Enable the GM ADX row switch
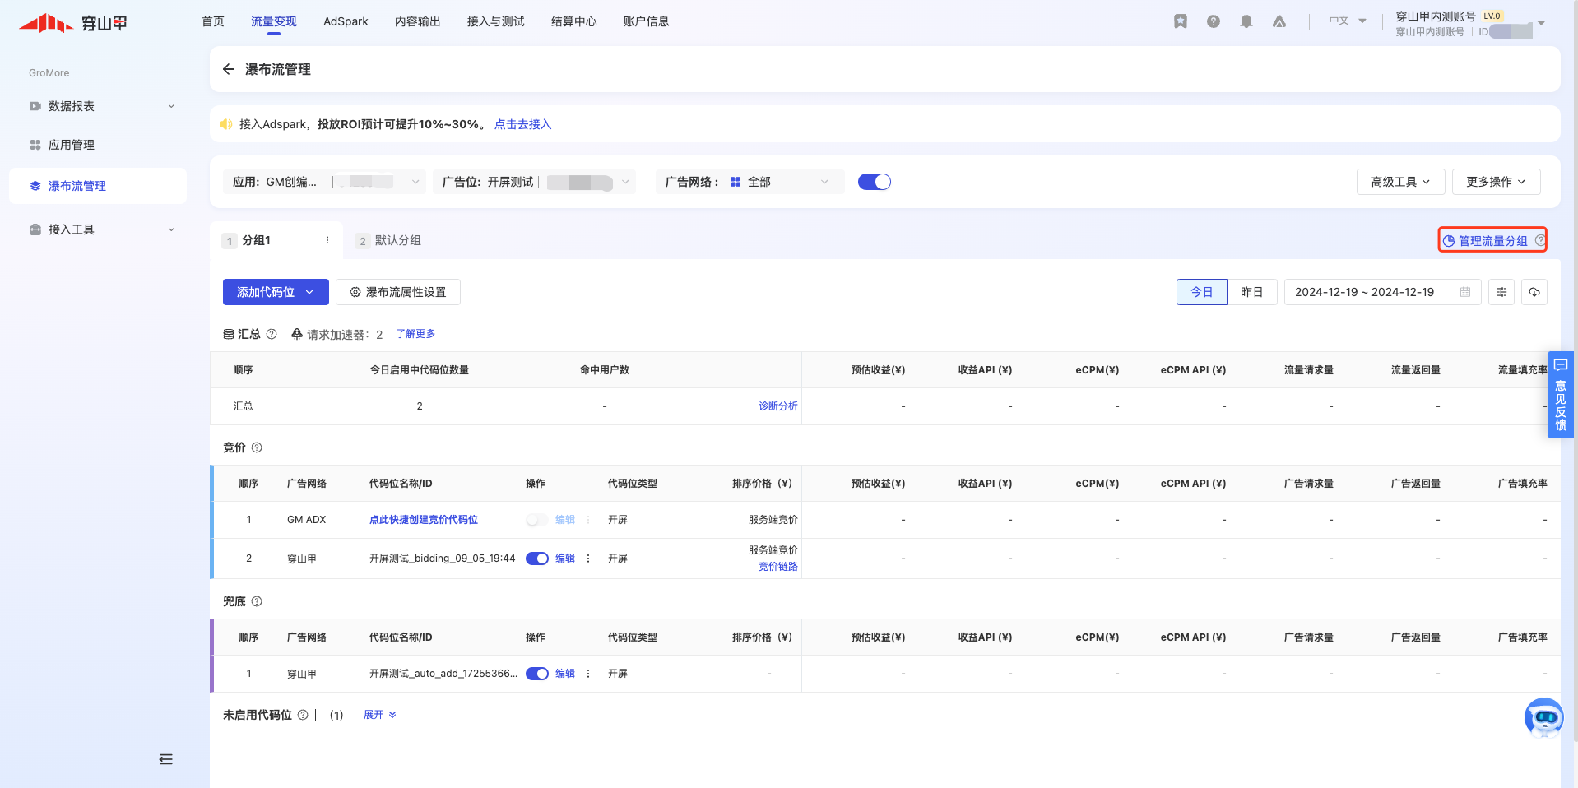Image resolution: width=1578 pixels, height=788 pixels. [x=536, y=520]
